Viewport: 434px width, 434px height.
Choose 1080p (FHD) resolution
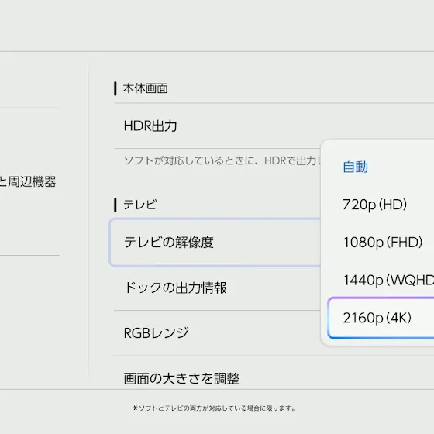383,243
